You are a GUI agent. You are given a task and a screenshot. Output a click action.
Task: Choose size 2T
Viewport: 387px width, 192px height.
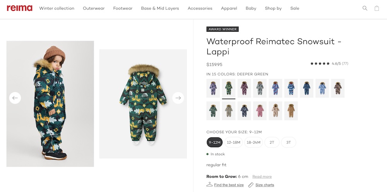tap(272, 142)
